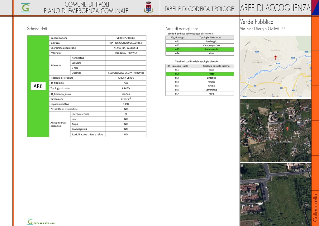The width and height of the screenshot is (319, 226).
Task: Click the Google logo on the street map
Action: (x=275, y=96)
